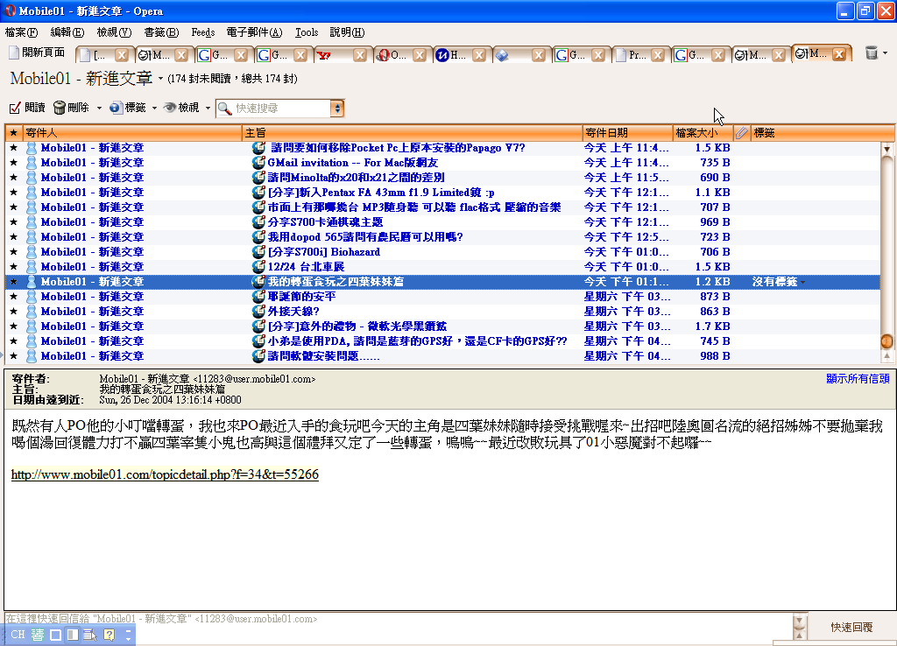The height and width of the screenshot is (646, 897).
Task: Open the 檢視 dropdown arrow
Action: [x=208, y=108]
